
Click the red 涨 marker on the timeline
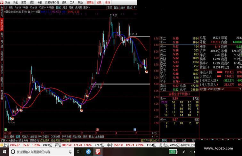point(97,129)
